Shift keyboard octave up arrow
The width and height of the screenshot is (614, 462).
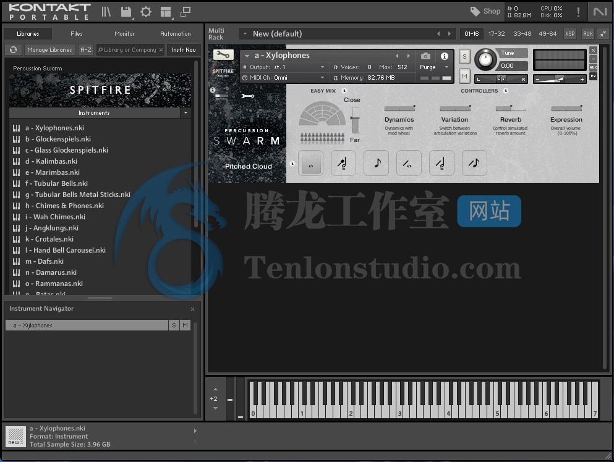tap(215, 389)
